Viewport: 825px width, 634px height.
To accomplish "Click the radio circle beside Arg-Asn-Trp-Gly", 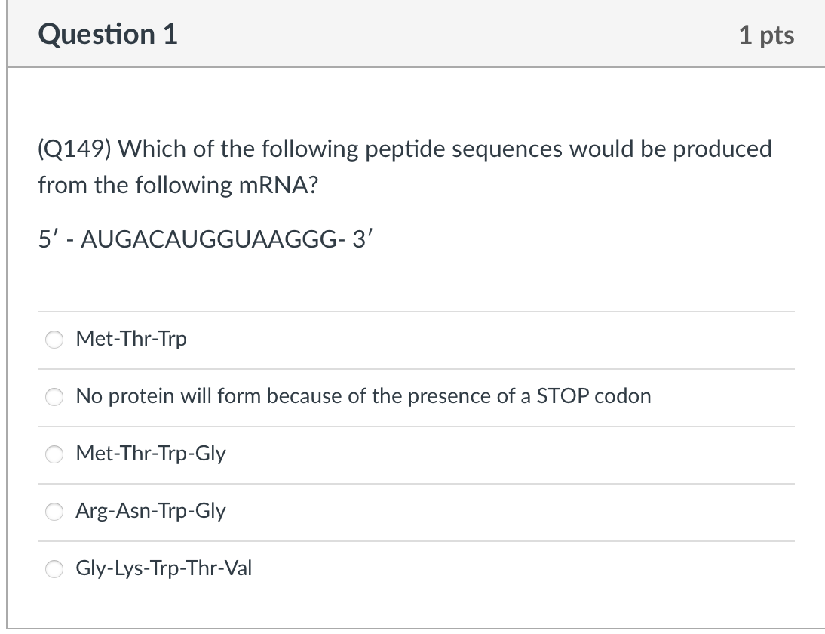I will point(54,512).
